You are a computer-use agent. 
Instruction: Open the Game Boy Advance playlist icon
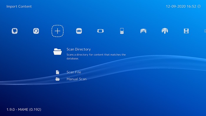[100, 31]
